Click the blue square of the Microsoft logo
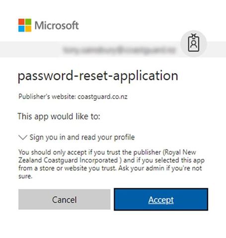Image resolution: width=226 pixels, height=238 pixels. (21, 29)
